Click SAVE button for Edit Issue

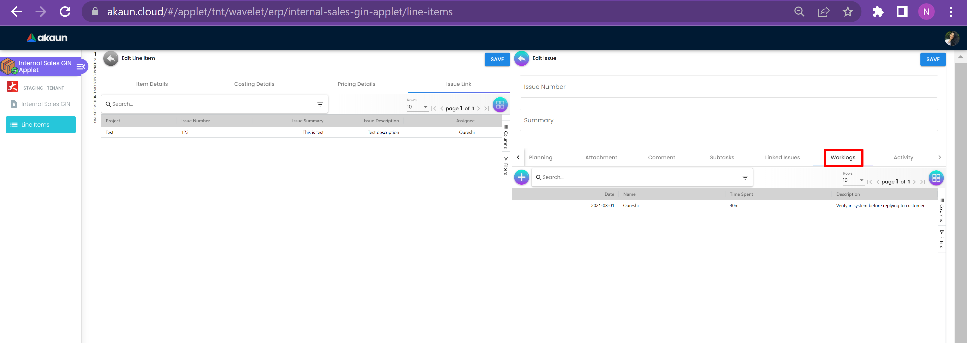point(932,59)
